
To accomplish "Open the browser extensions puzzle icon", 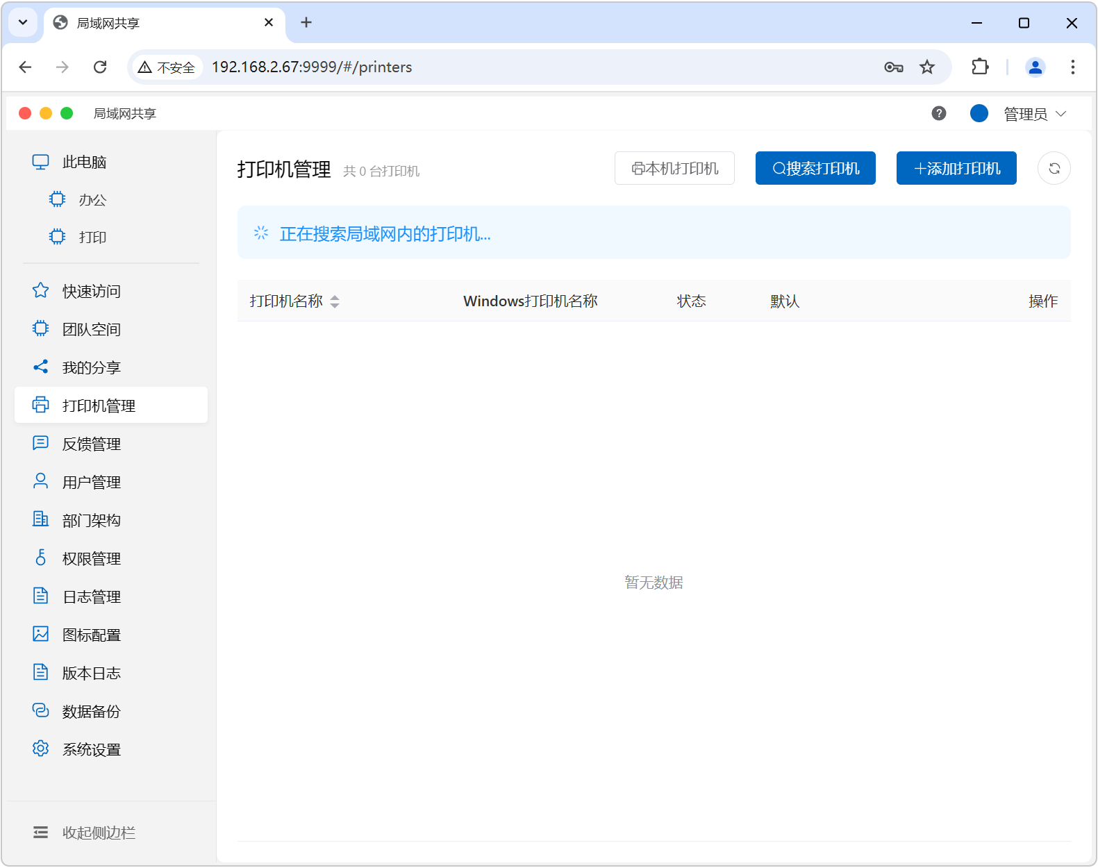I will [980, 67].
